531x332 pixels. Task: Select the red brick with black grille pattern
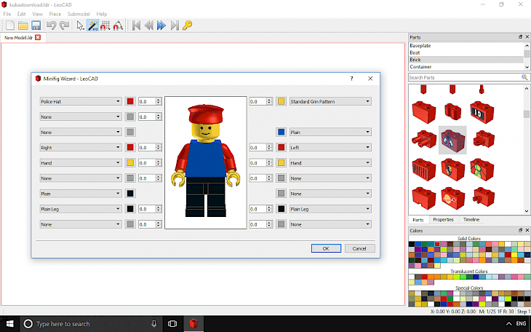[424, 169]
